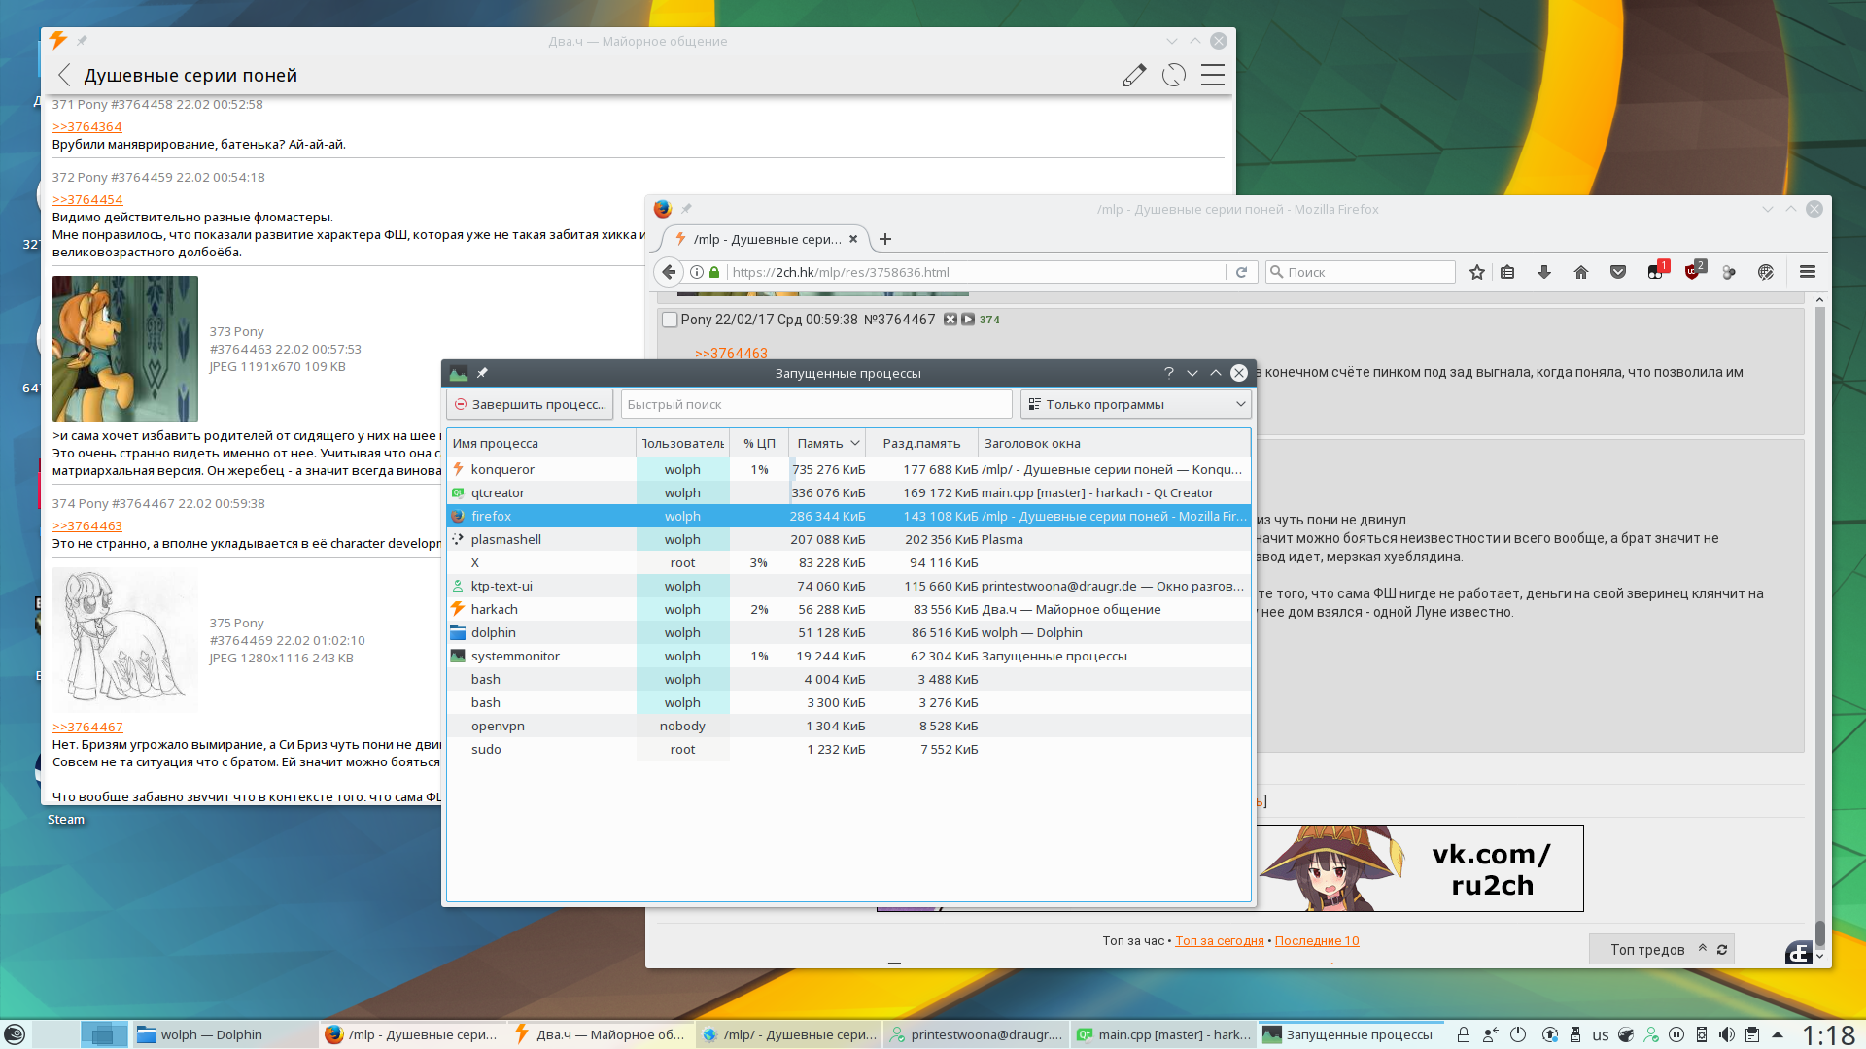Open the Firefox hamburger menu
Image resolution: width=1866 pixels, height=1049 pixels.
(x=1808, y=272)
